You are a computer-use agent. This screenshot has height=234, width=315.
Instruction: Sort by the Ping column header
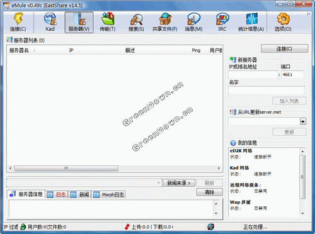pos(196,50)
